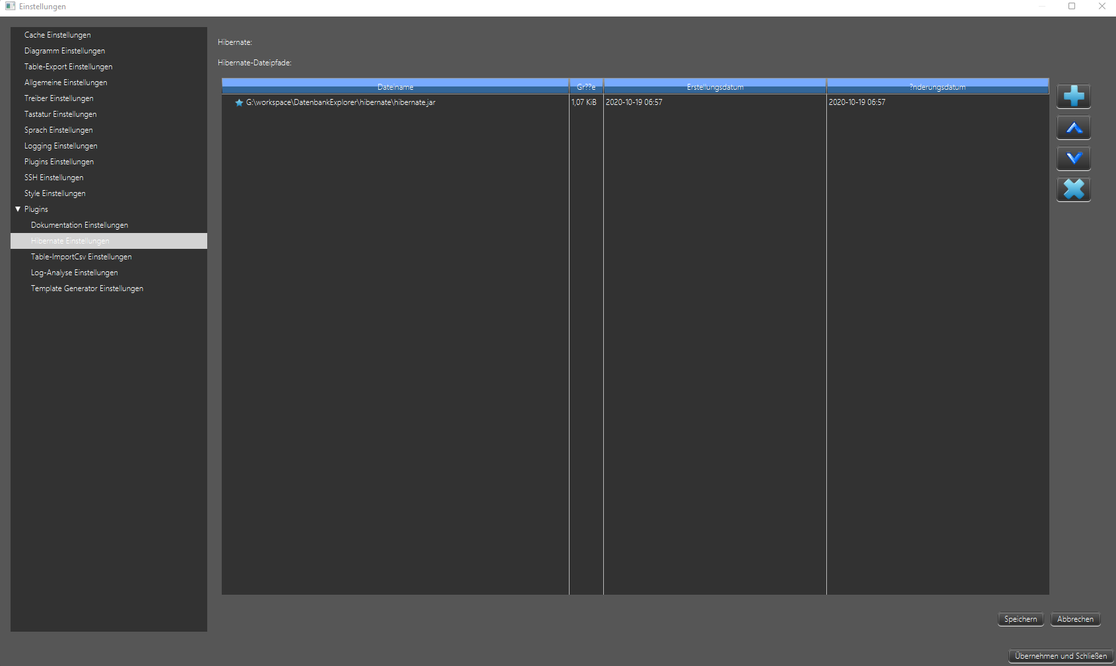Screen dimensions: 1116x666
Task: Sort by the Dateiname column header
Action: 395,86
